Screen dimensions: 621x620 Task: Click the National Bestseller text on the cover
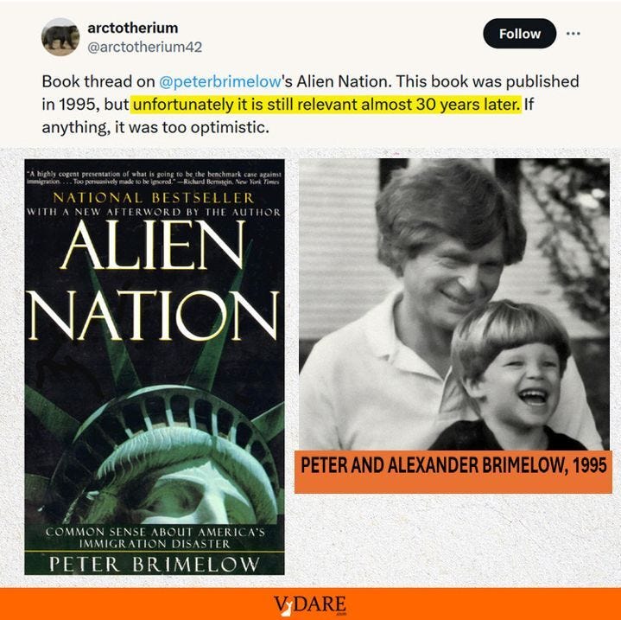(x=154, y=197)
